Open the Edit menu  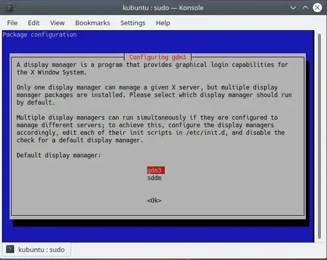point(33,23)
